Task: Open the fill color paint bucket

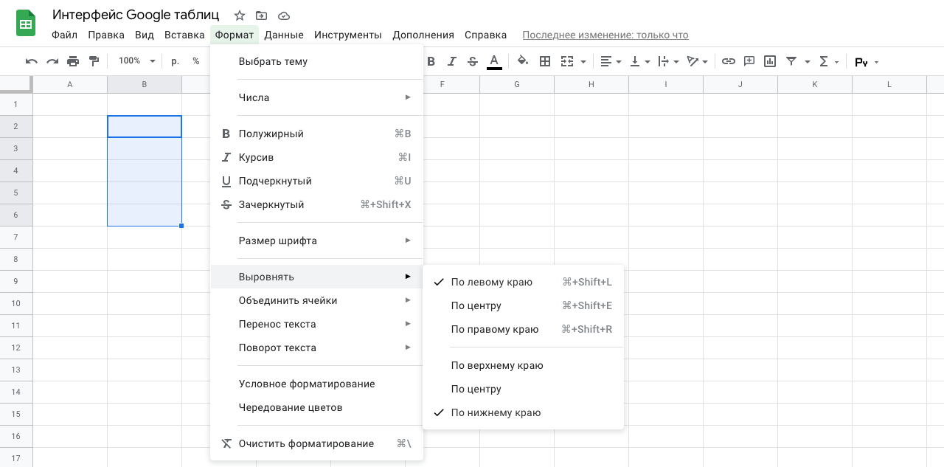Action: 523,61
